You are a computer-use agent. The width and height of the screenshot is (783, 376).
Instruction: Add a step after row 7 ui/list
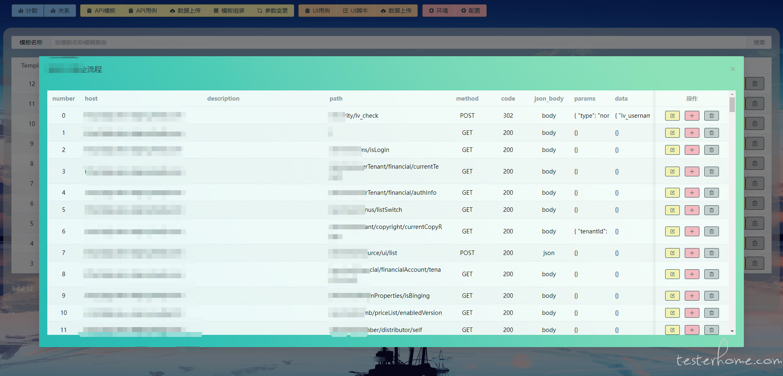point(692,253)
